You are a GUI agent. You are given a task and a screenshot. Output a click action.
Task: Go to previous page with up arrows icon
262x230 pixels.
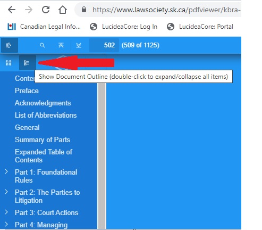pyautogui.click(x=61, y=45)
